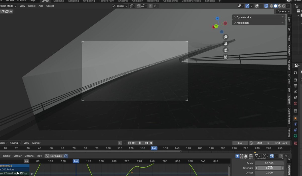The image size is (302, 176).
Task: Open View Layer properties tab icon
Action: pos(296,92)
